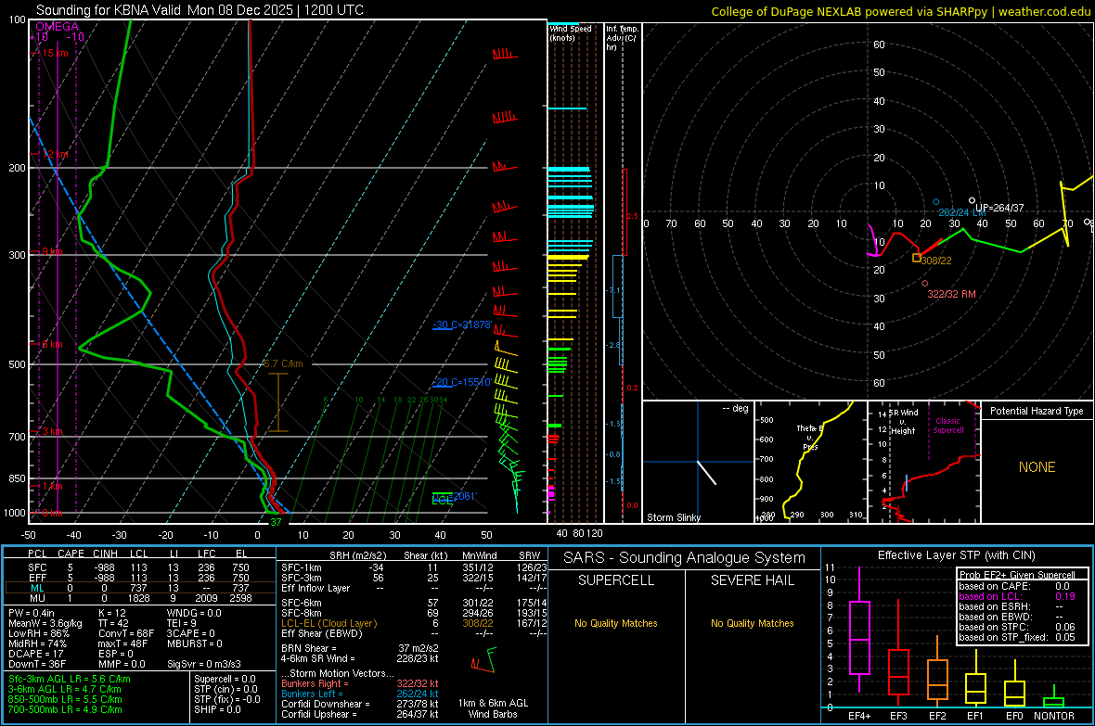This screenshot has width=1095, height=726.
Task: Click the 'Storm Slinky' panel label
Action: pos(673,517)
